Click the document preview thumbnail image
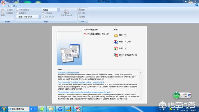This screenshot has height=112, width=199. (x=70, y=49)
